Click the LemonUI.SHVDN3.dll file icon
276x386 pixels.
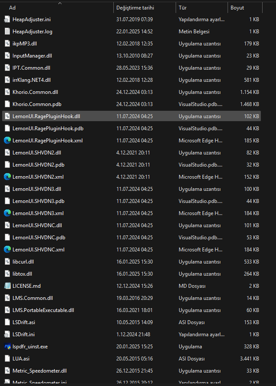7,189
